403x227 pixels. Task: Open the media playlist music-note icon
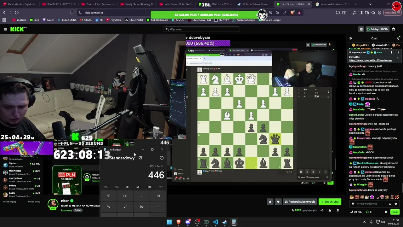tap(354, 13)
